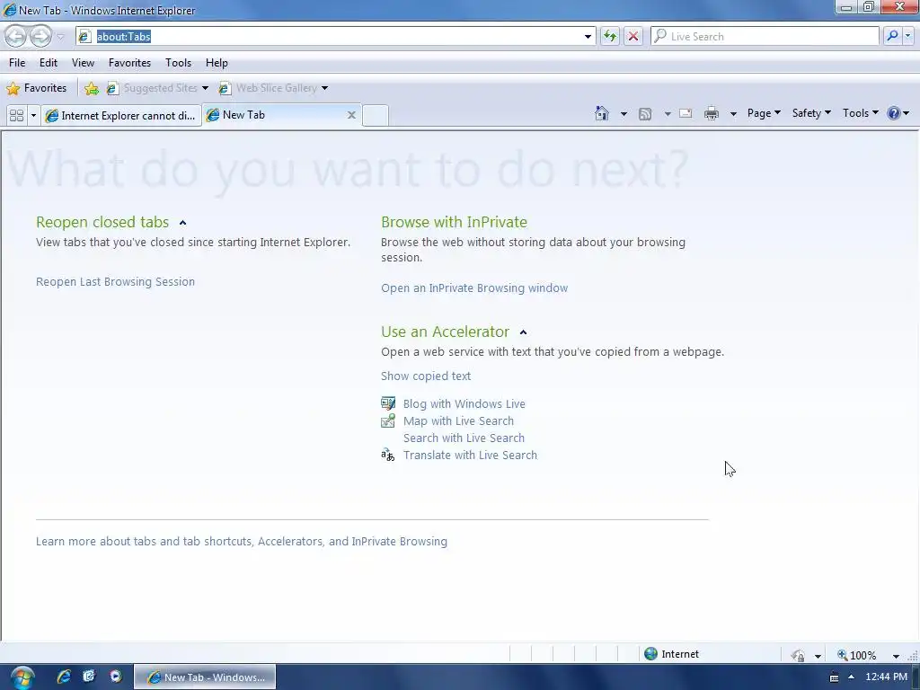Expand the zoom level dropdown arrow
The height and width of the screenshot is (690, 920).
pos(896,656)
